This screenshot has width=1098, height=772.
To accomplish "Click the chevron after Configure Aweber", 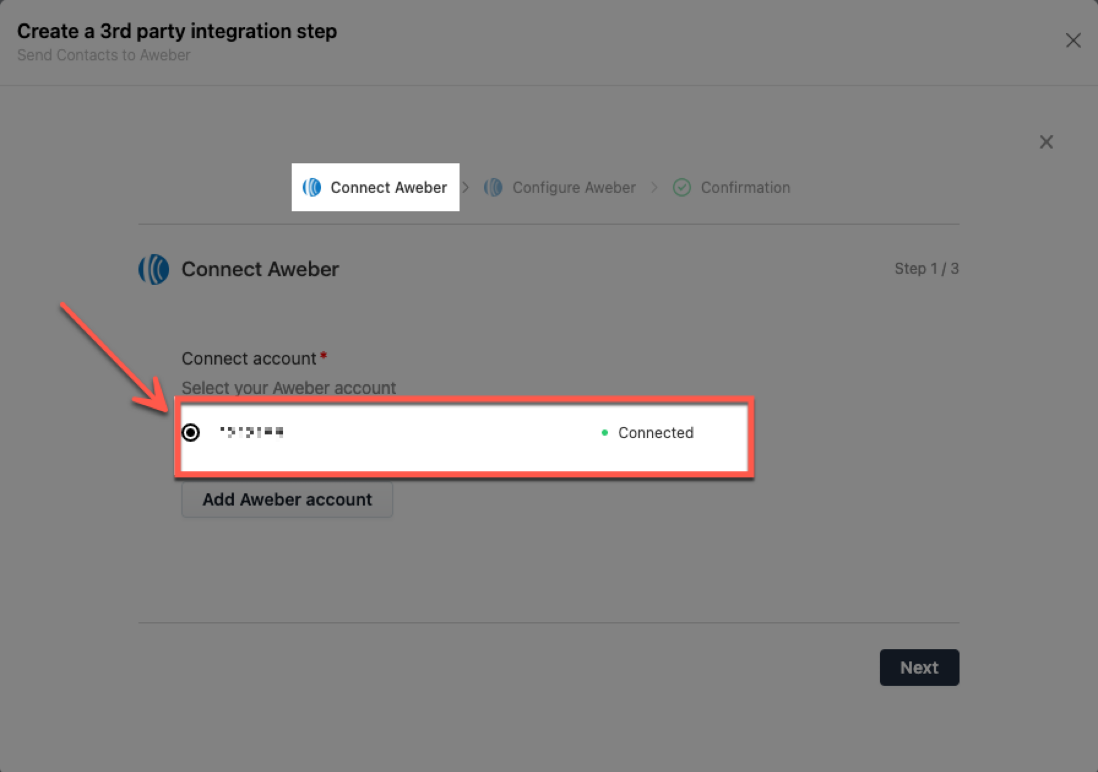I will pyautogui.click(x=654, y=187).
